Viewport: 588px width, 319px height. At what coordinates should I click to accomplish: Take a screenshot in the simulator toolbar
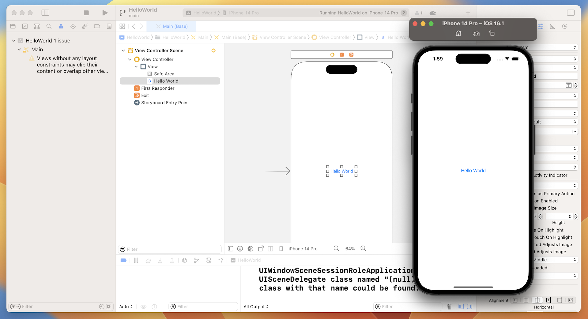point(476,33)
